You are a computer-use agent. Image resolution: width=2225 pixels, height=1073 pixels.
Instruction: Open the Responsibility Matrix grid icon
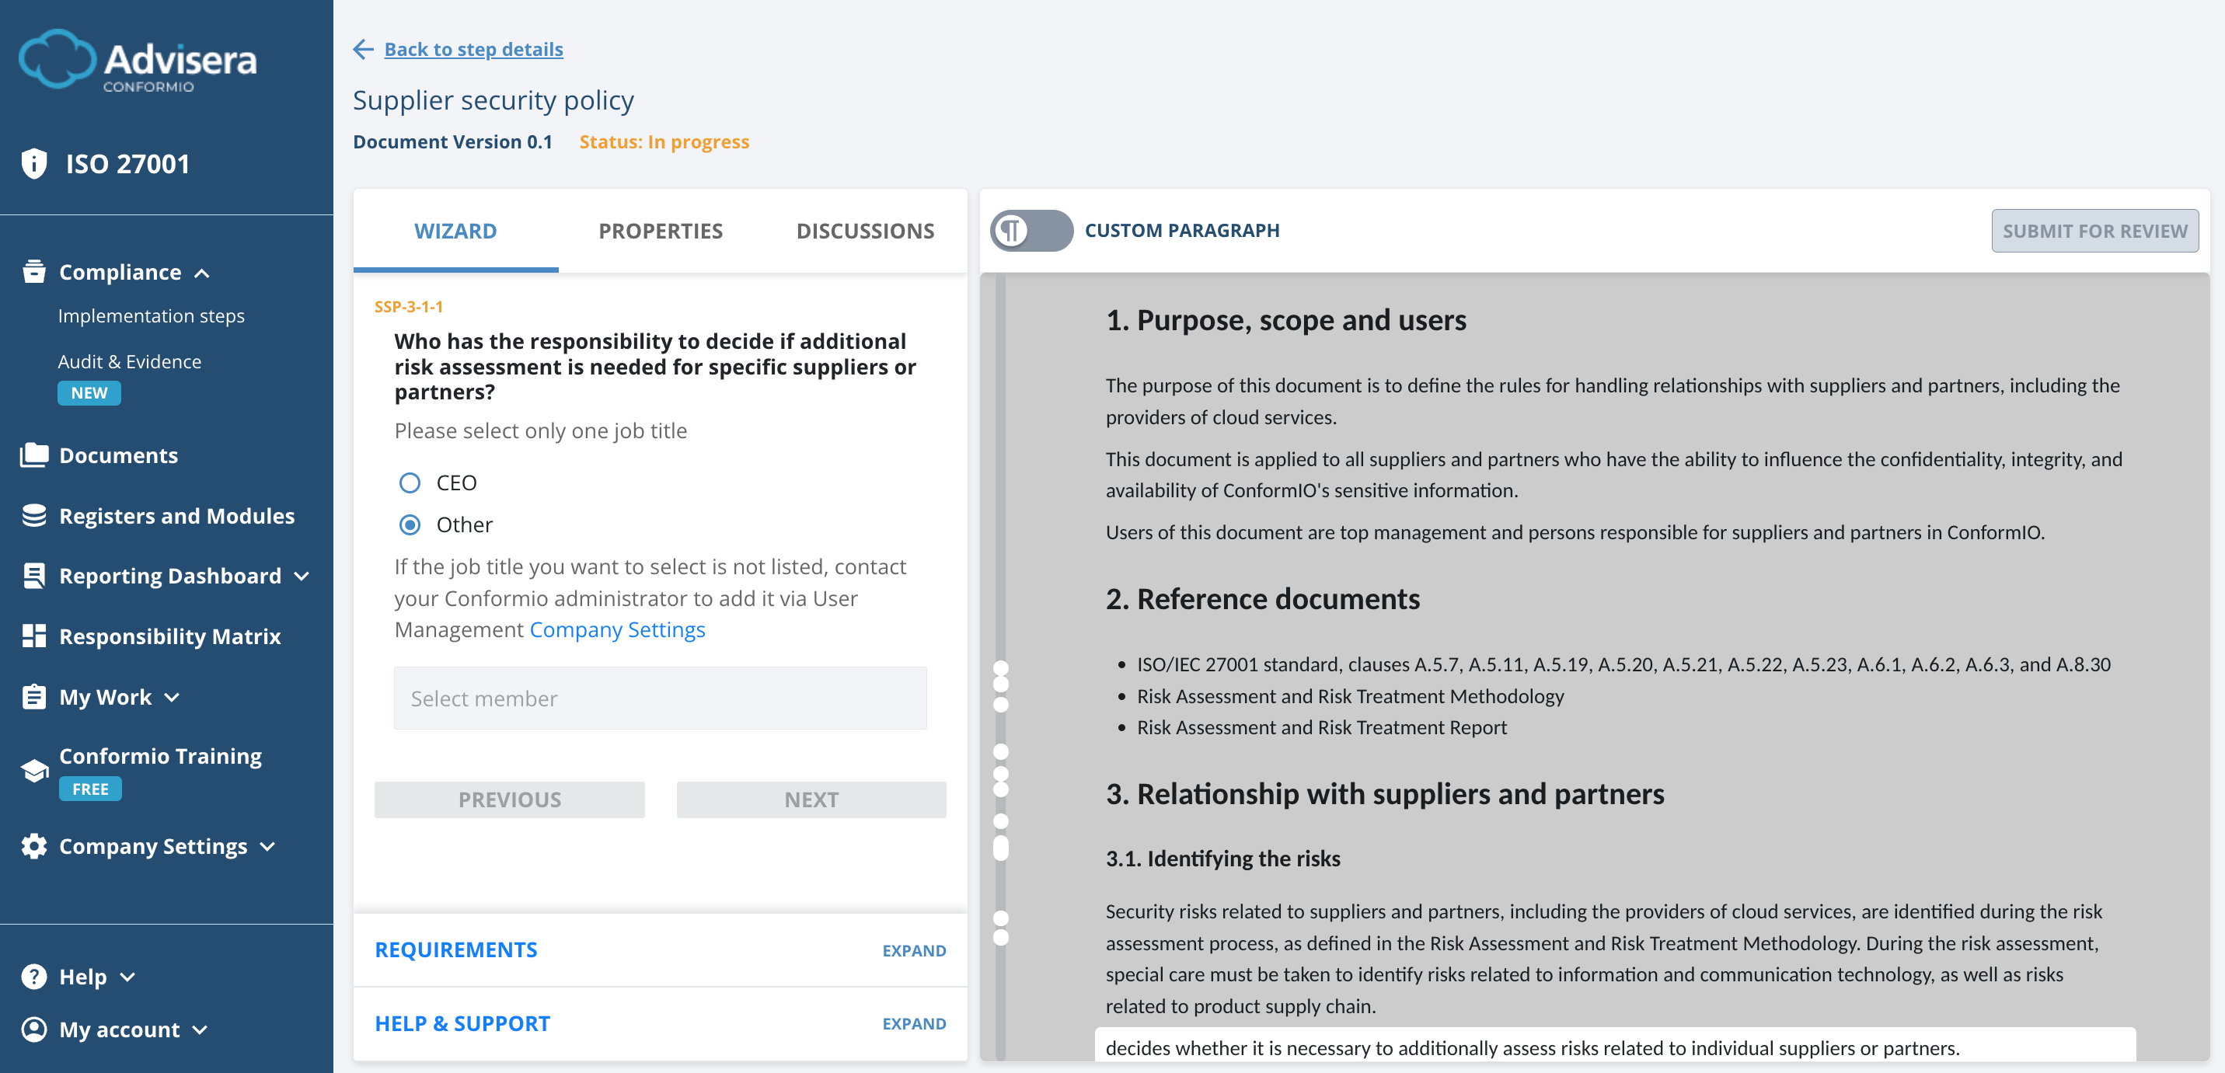pos(33,636)
